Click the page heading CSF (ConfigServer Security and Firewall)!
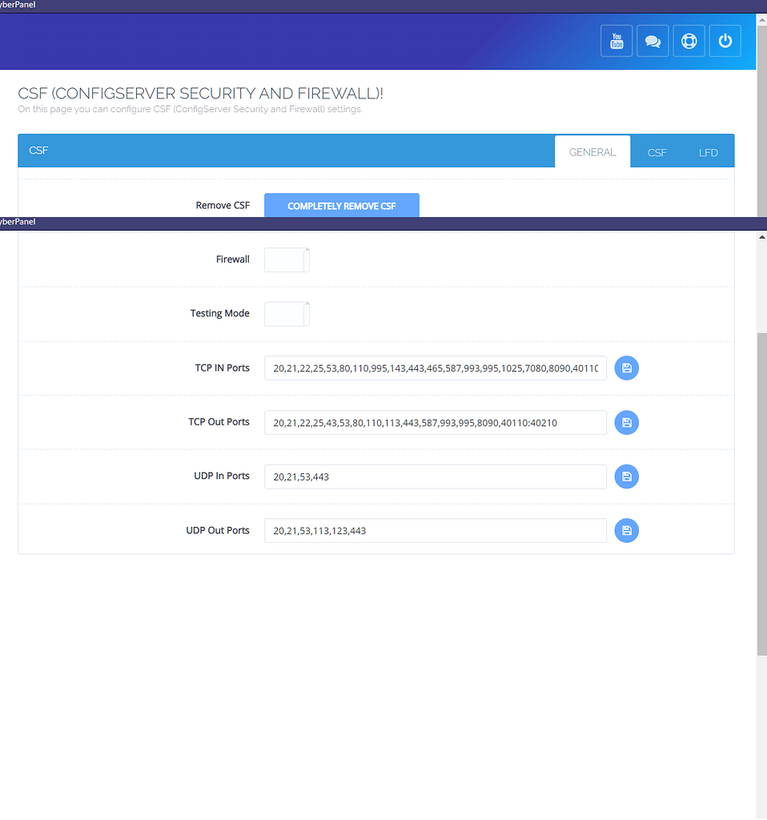Viewport: 767px width, 820px height. (x=200, y=93)
